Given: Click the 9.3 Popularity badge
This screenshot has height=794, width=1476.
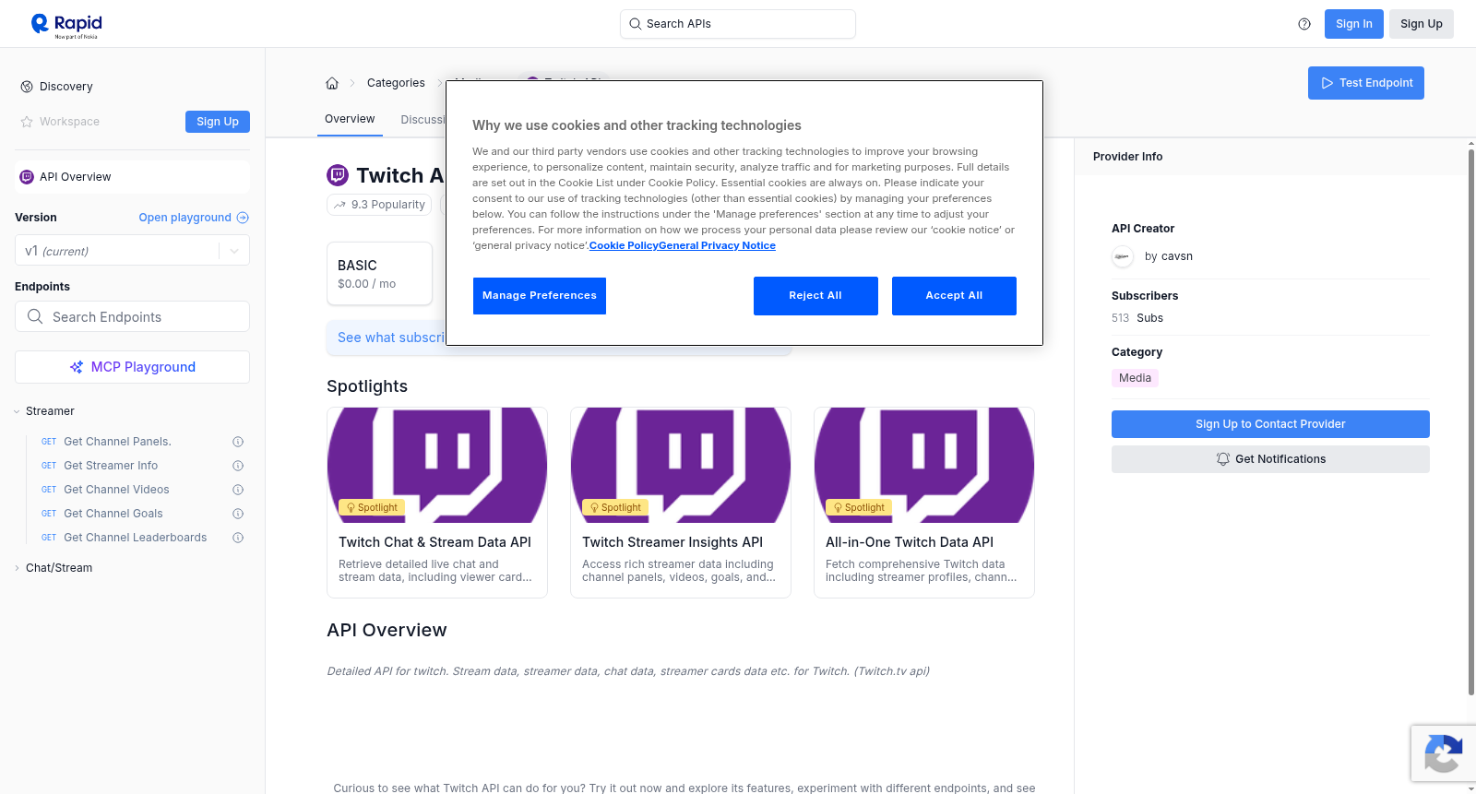Looking at the screenshot, I should point(379,205).
